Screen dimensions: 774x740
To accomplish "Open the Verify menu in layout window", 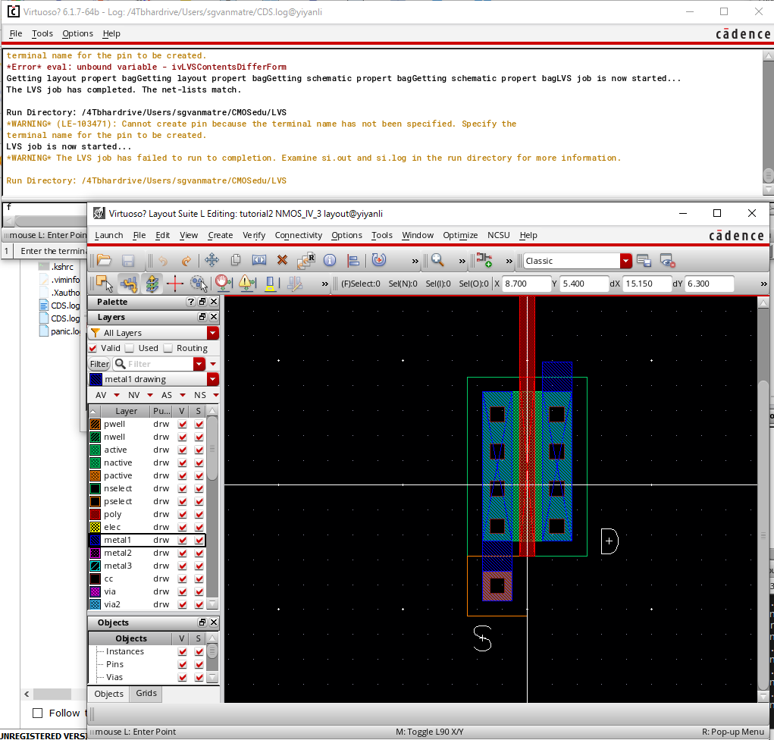I will tap(254, 235).
